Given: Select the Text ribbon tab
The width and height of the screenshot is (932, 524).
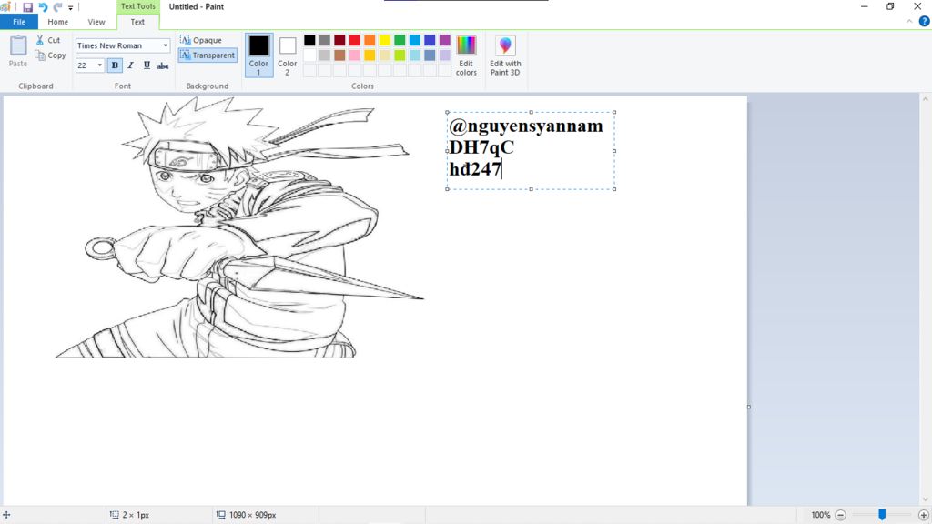Looking at the screenshot, I should tap(137, 22).
